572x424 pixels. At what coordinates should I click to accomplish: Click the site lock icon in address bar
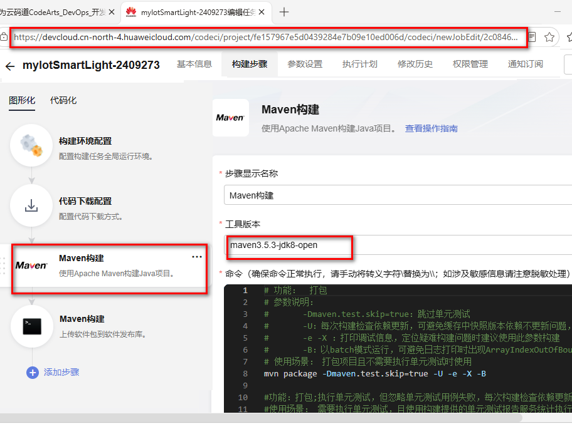4,37
